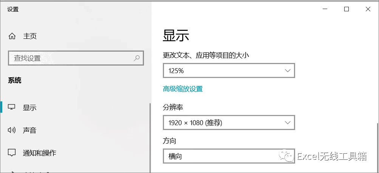Screen dimensions: 379x173
Task: Click the speech bubble icon beside 通知和操作
Action: pyautogui.click(x=12, y=153)
